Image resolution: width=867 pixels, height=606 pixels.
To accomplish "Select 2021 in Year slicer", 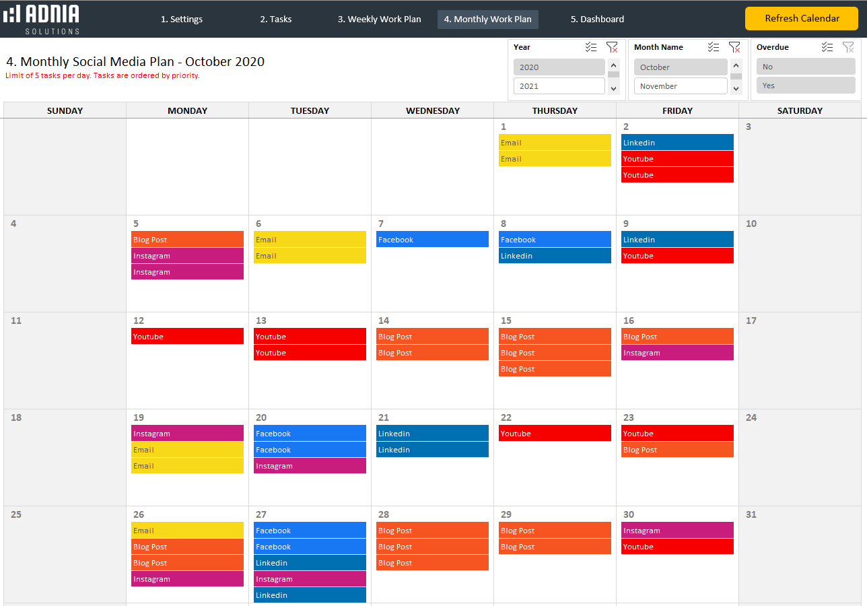I will (x=559, y=86).
